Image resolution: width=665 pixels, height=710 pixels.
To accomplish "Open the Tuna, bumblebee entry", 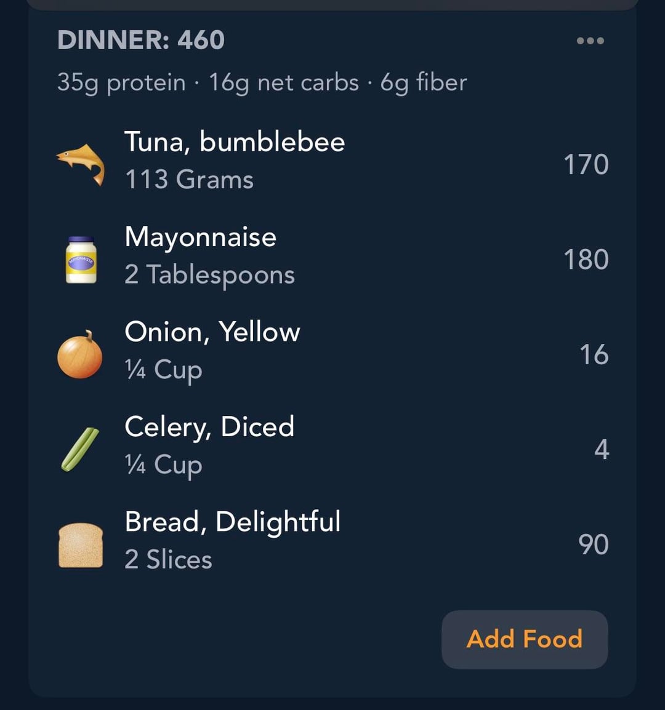I will [235, 142].
